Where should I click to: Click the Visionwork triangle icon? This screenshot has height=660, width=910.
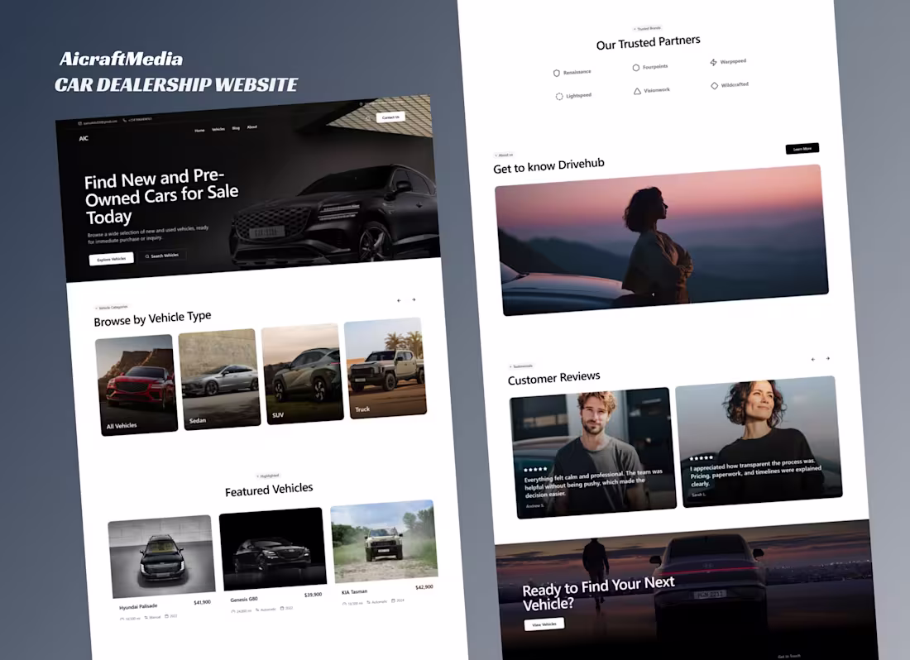click(x=637, y=91)
